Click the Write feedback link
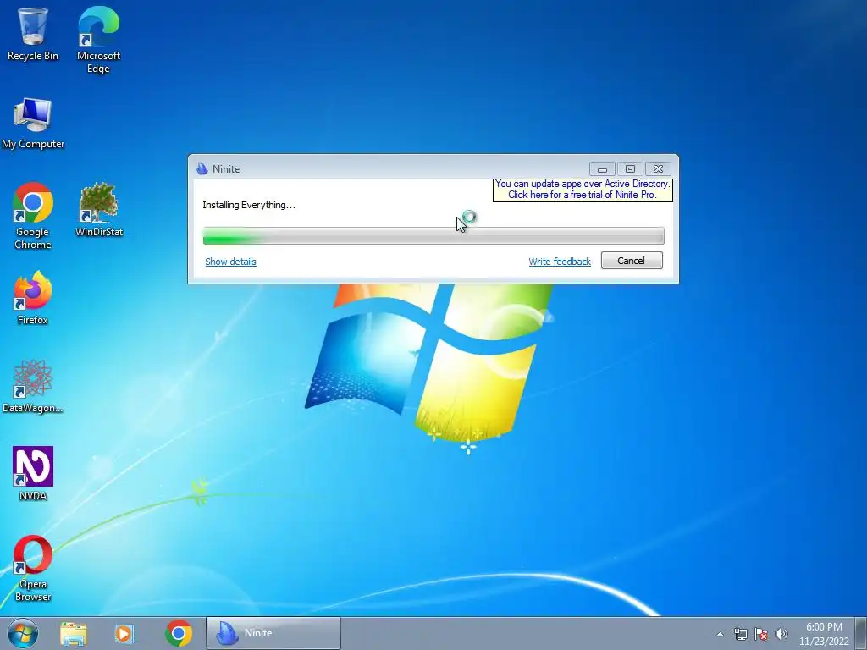The width and height of the screenshot is (867, 650). click(x=560, y=262)
